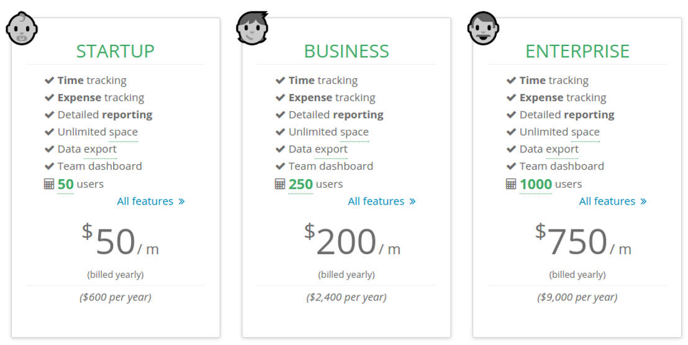Expand All features in Enterprise plan
The height and width of the screenshot is (345, 688).
[x=612, y=201]
